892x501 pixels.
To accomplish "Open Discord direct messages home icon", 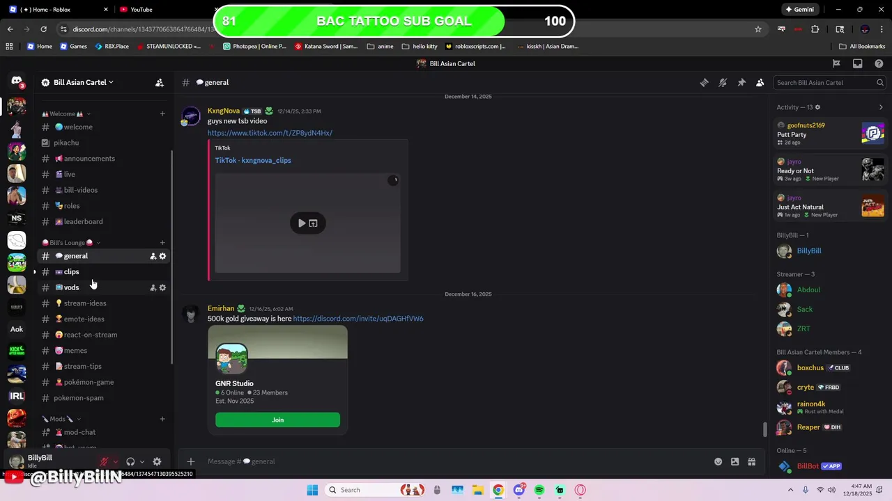I will pos(17,82).
